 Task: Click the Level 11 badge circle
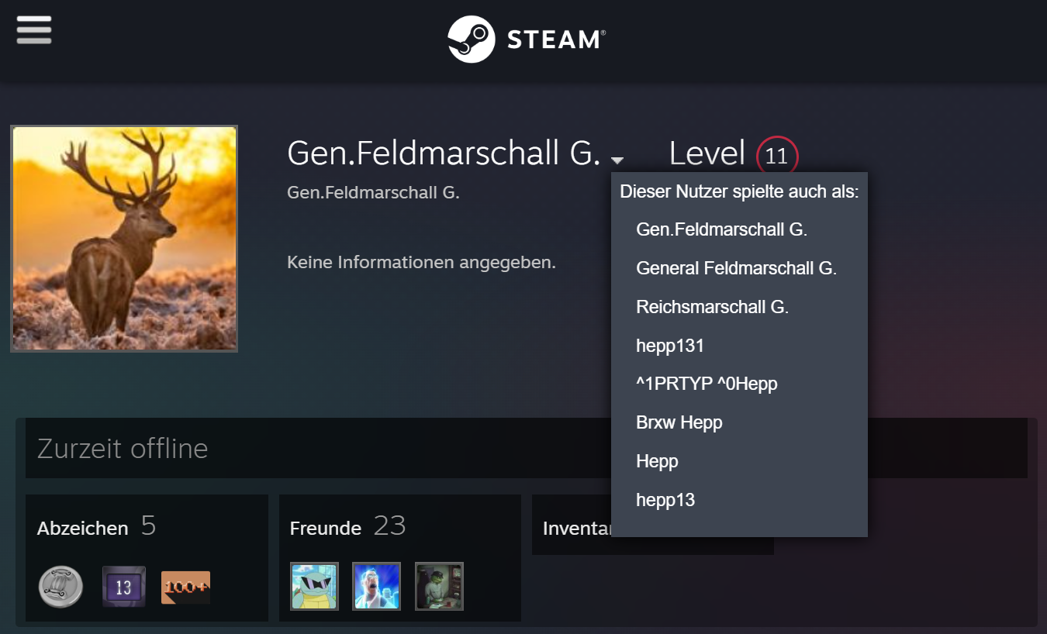click(x=777, y=157)
